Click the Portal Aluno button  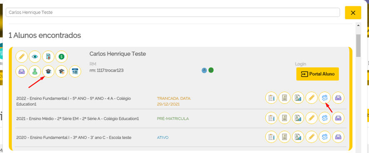(317, 74)
